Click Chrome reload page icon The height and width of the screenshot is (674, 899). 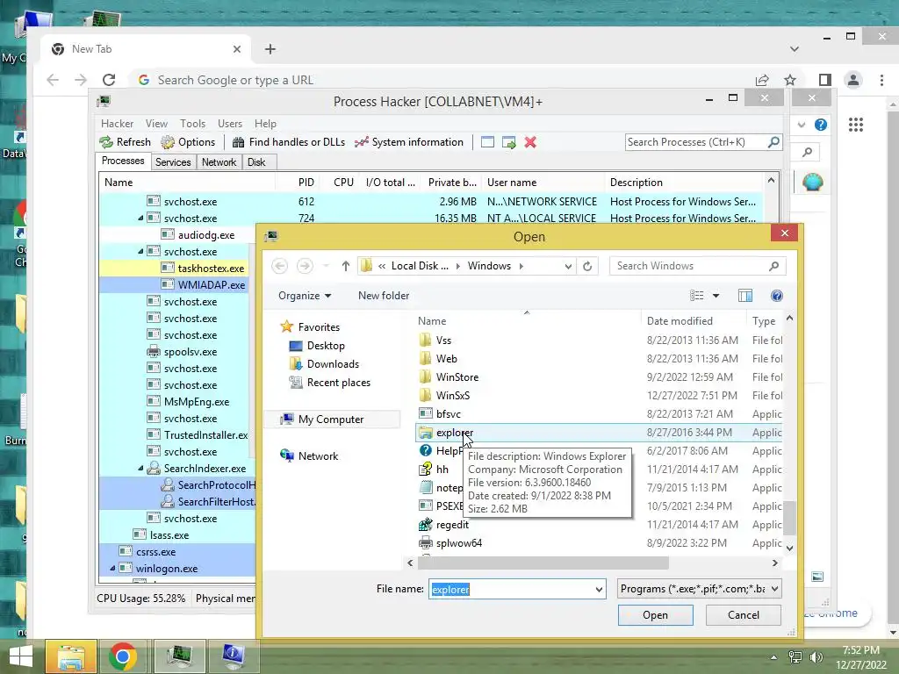109,80
